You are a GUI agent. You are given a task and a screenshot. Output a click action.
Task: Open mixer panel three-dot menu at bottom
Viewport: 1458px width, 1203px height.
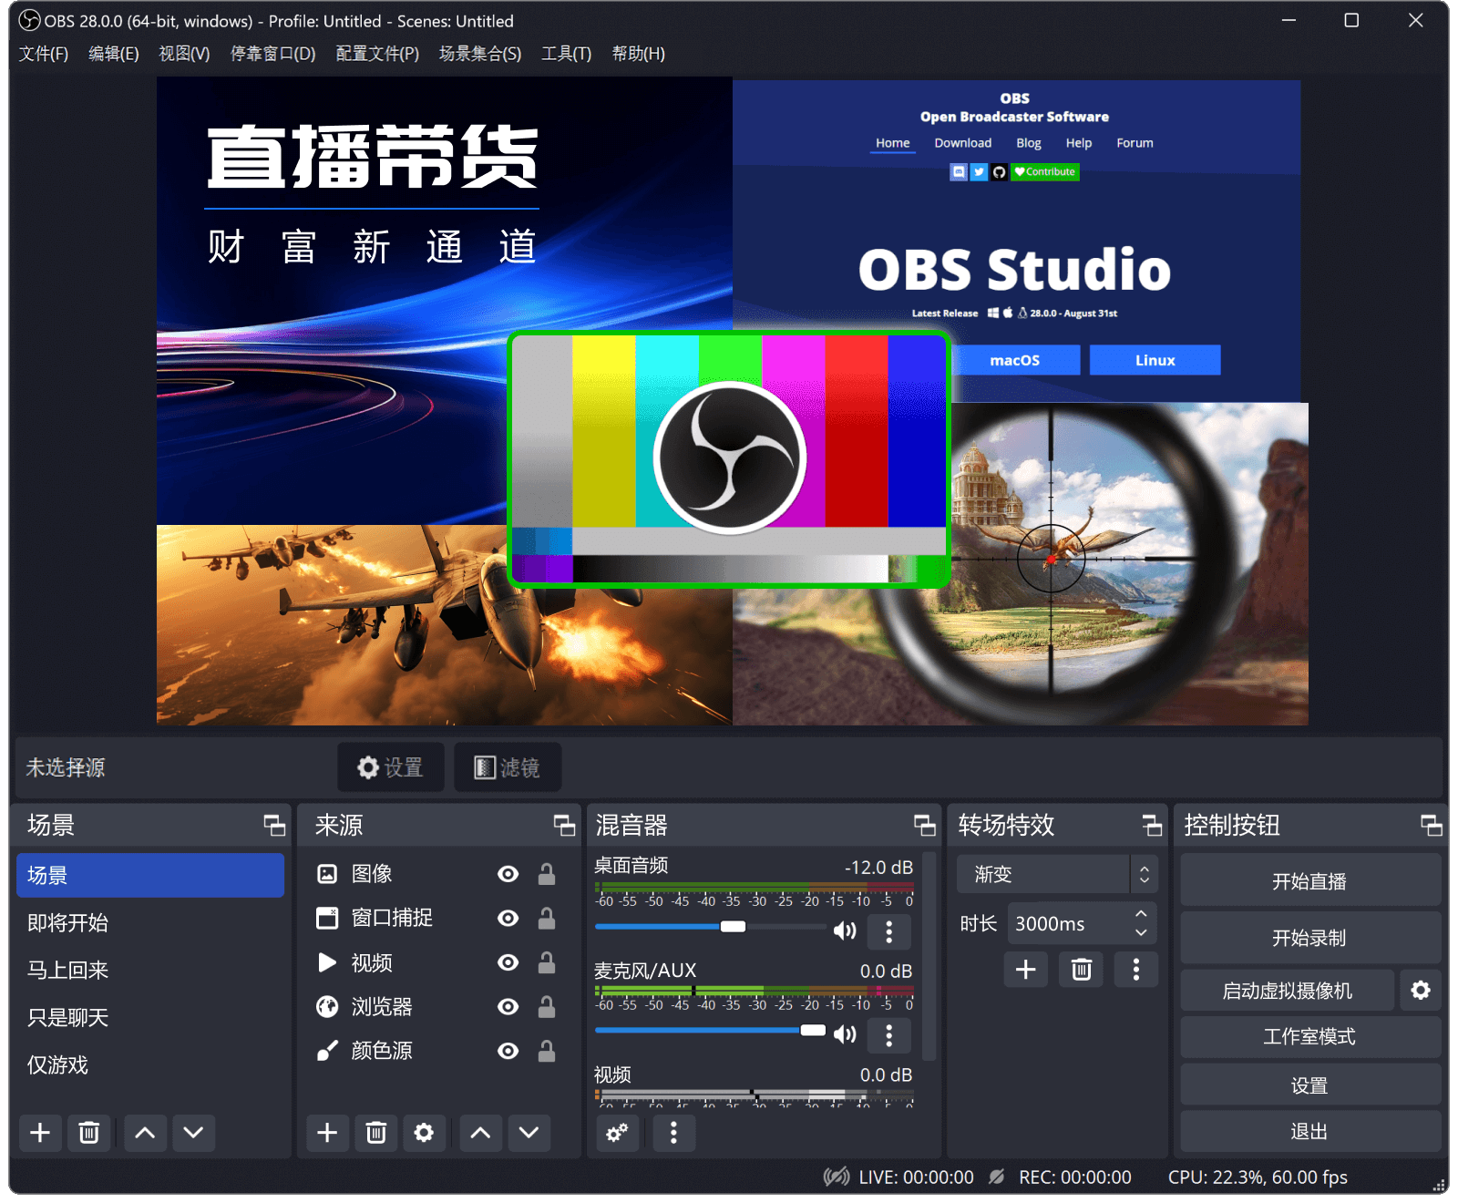(x=673, y=1133)
